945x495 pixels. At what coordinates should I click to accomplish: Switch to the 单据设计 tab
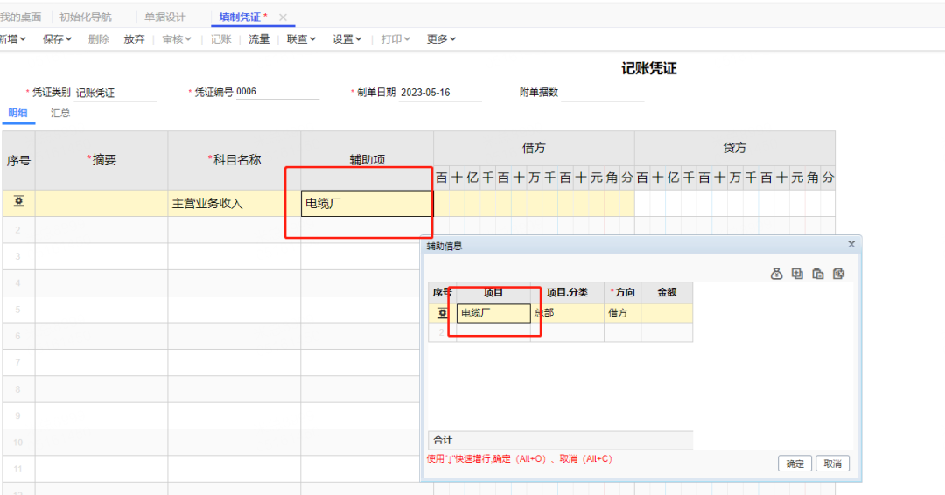point(165,17)
